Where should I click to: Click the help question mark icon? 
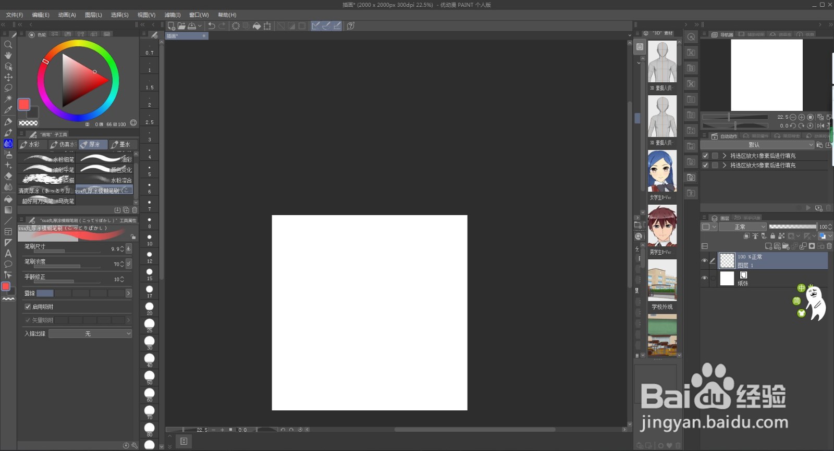click(x=351, y=26)
